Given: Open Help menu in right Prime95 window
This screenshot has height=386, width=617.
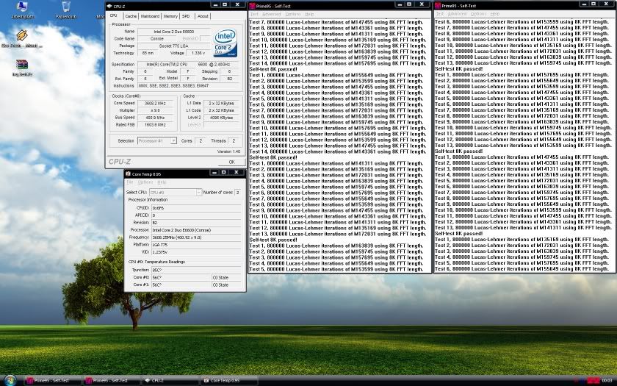Looking at the screenshot, I should point(495,14).
